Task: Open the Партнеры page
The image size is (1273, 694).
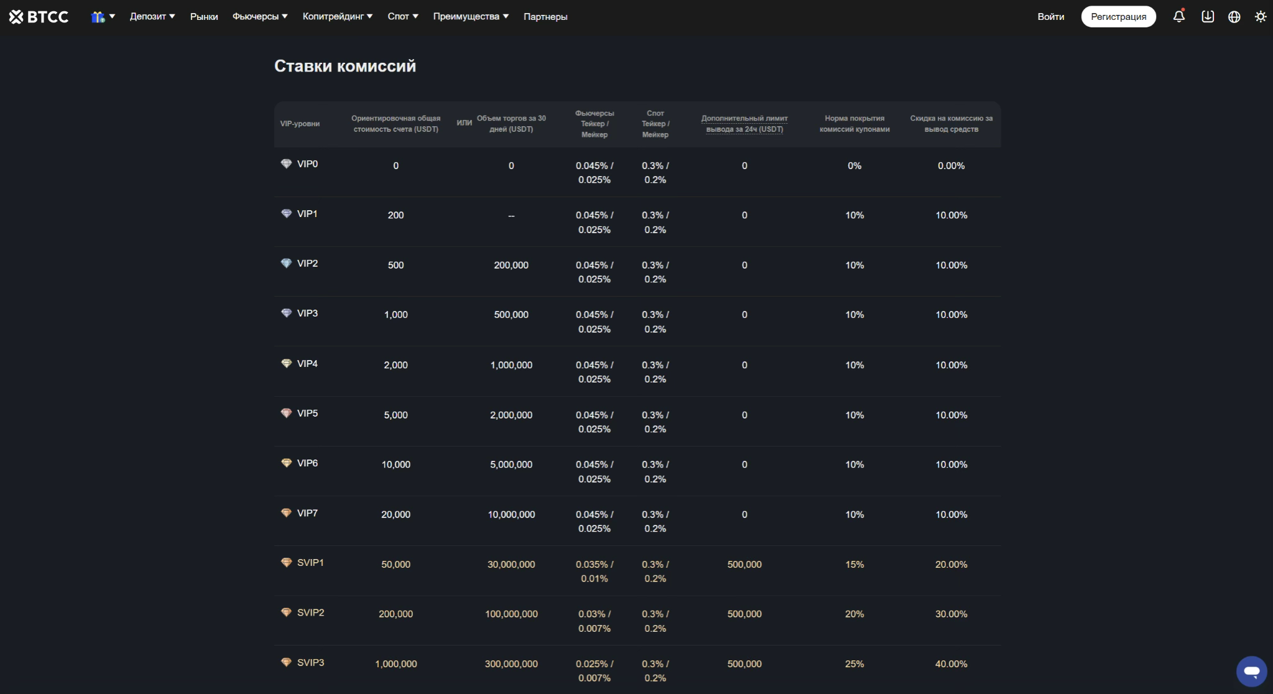Action: point(545,17)
